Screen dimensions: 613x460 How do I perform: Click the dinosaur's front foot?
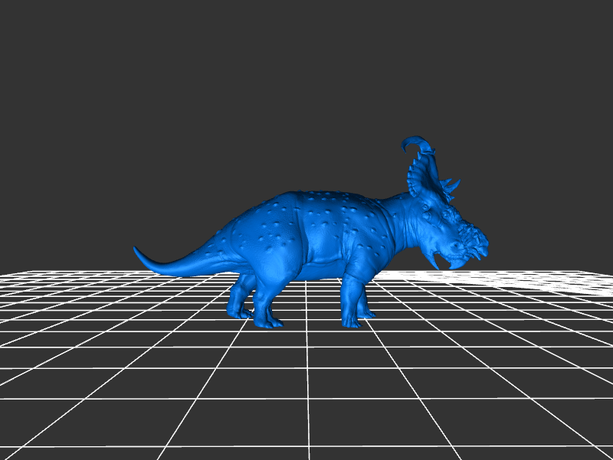pos(351,321)
